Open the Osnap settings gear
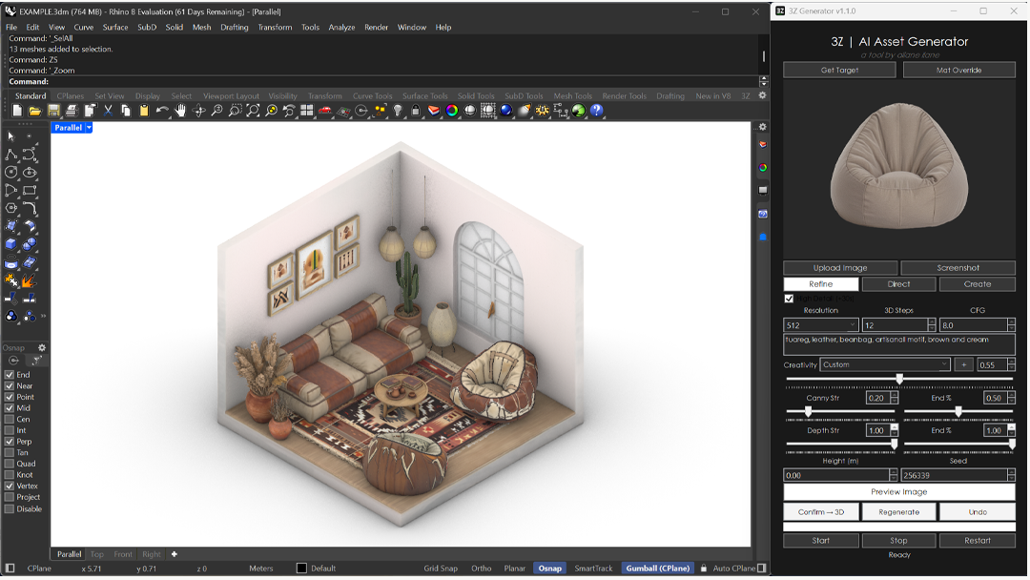1030x580 pixels. (41, 347)
